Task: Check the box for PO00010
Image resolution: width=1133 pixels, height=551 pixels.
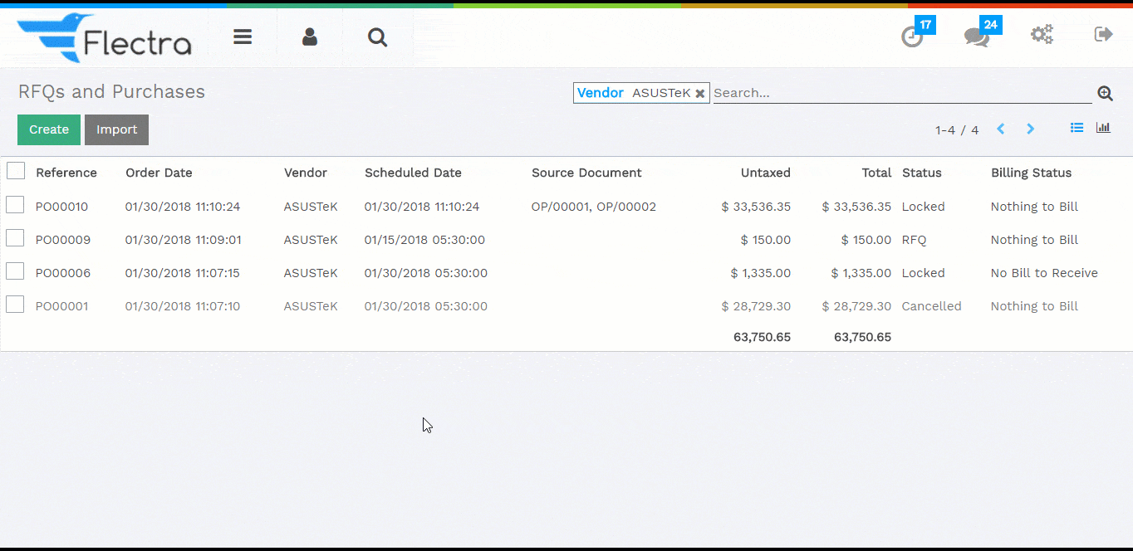Action: point(15,205)
